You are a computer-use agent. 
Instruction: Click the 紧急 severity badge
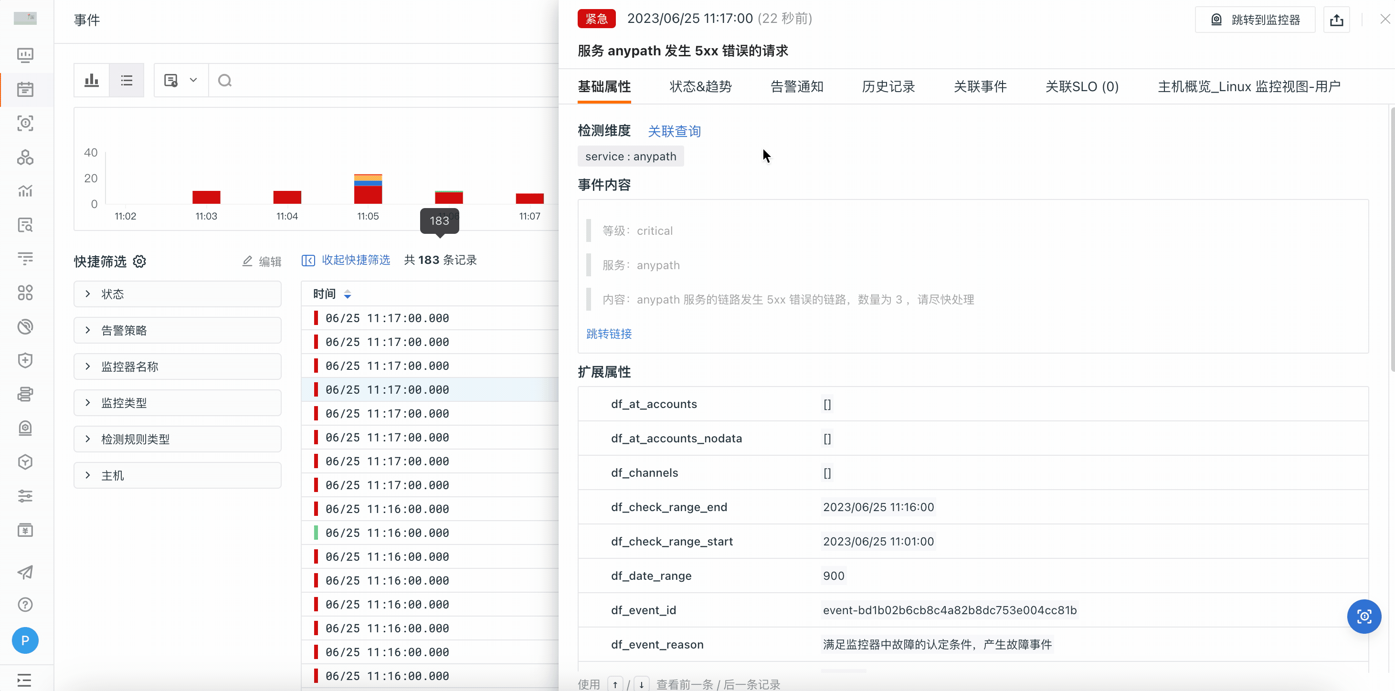tap(596, 19)
